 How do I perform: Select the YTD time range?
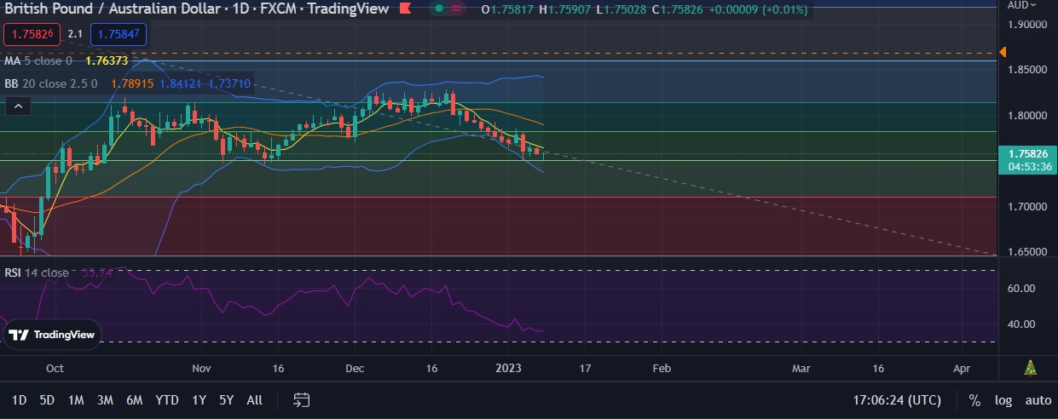[167, 399]
